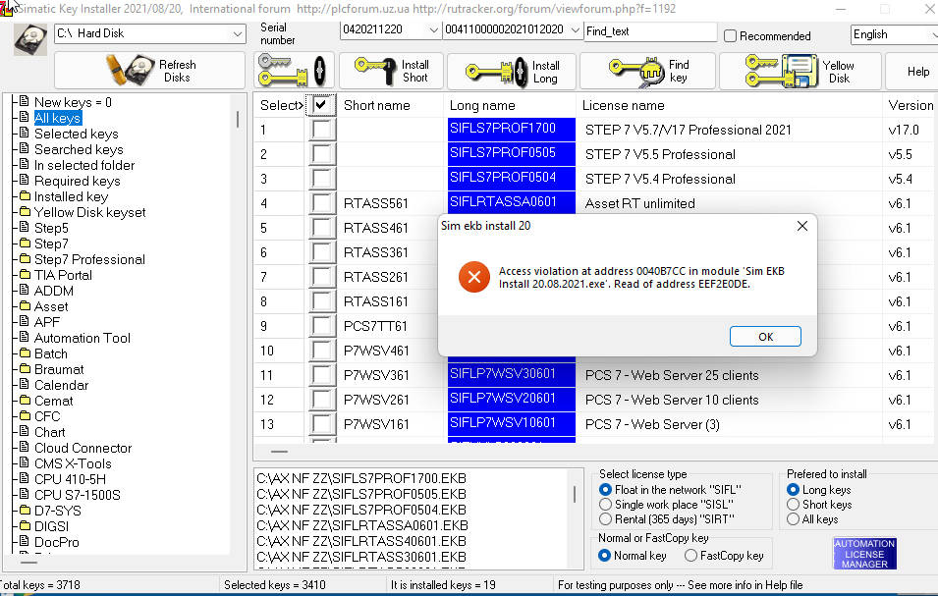This screenshot has width=938, height=596.
Task: Select Single work place SISL option
Action: click(605, 505)
